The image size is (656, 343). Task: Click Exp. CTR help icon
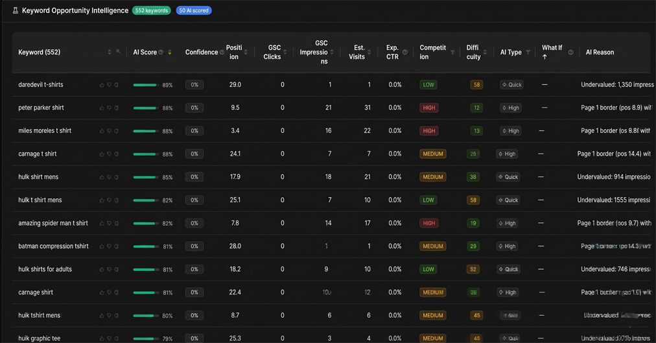(x=405, y=53)
